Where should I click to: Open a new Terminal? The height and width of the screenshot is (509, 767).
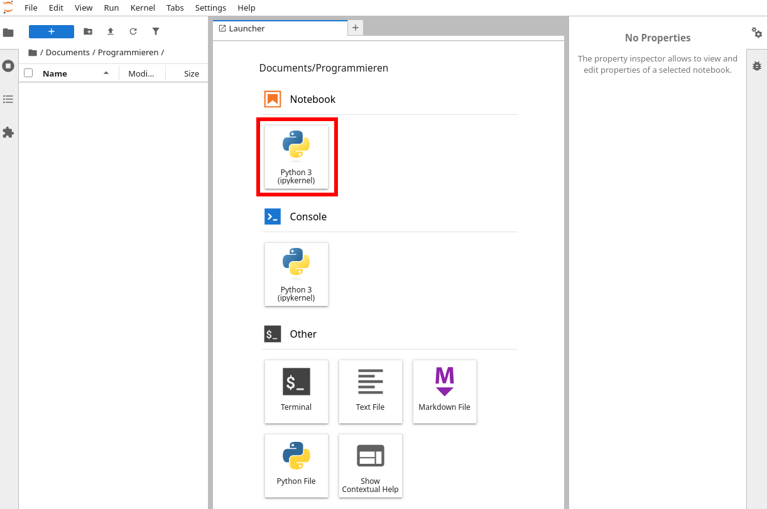click(x=296, y=391)
